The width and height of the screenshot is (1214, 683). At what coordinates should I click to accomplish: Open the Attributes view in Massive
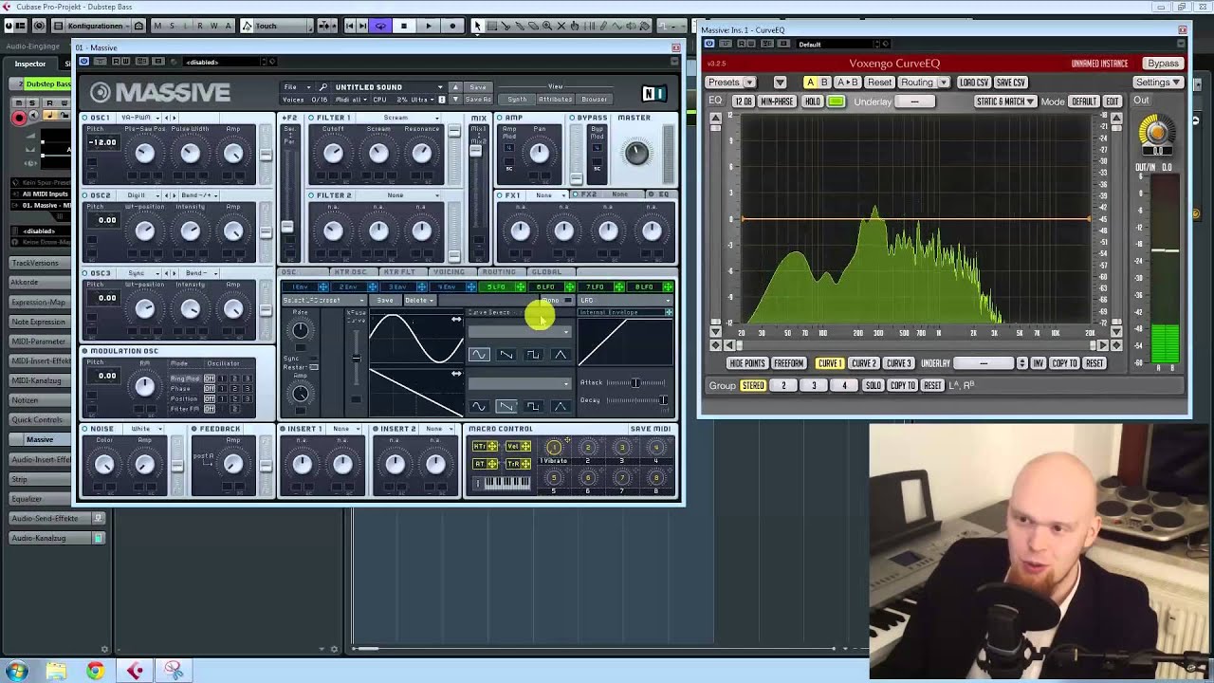tap(555, 100)
